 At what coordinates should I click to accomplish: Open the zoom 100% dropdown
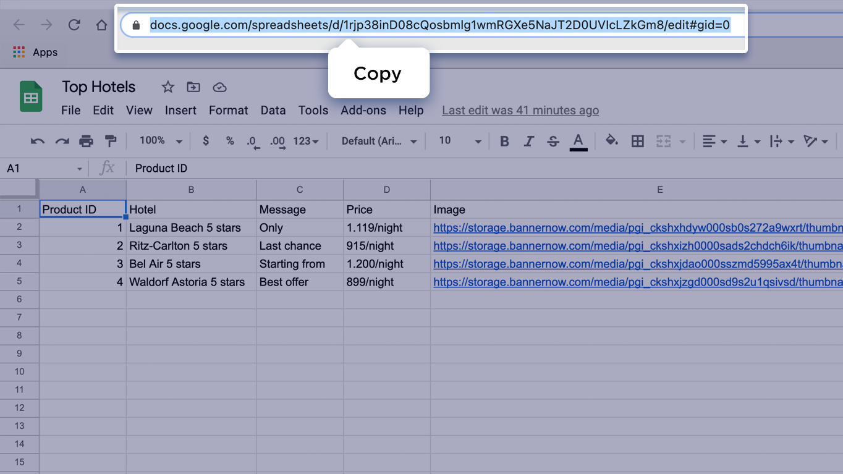click(x=161, y=141)
